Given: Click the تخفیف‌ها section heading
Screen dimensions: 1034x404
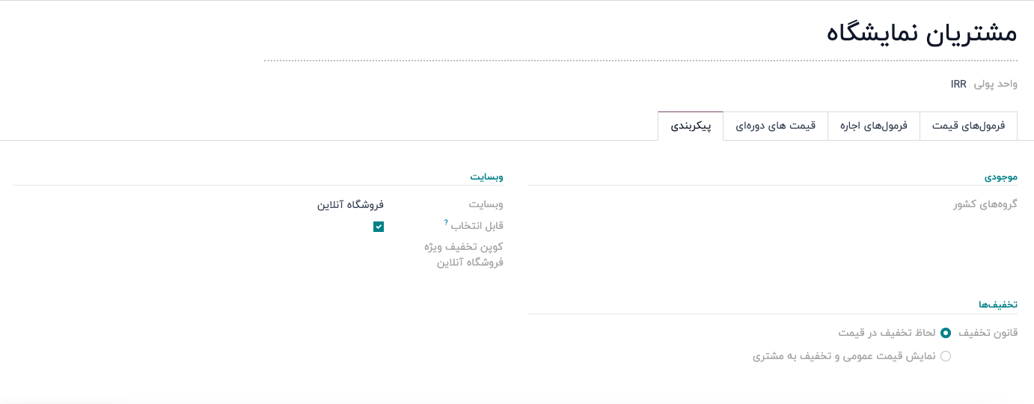Looking at the screenshot, I should pos(998,305).
